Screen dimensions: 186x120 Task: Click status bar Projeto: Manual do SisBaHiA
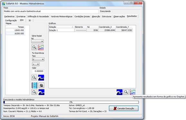(x=45, y=116)
